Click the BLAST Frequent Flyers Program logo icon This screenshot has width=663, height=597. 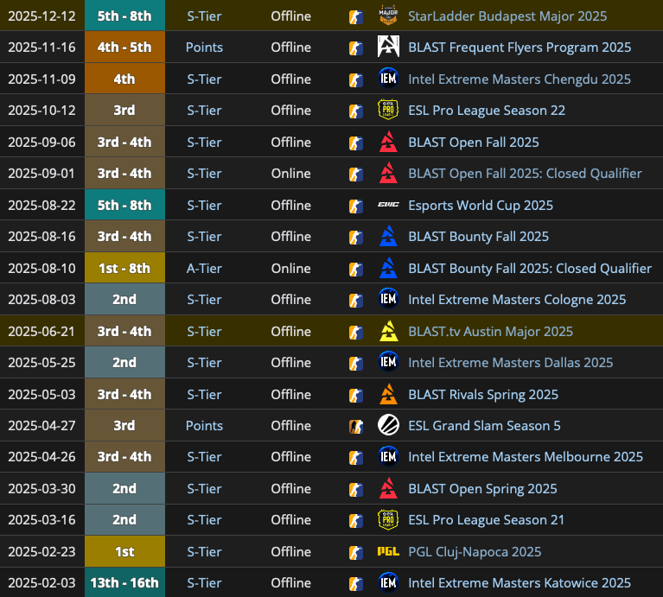[388, 47]
